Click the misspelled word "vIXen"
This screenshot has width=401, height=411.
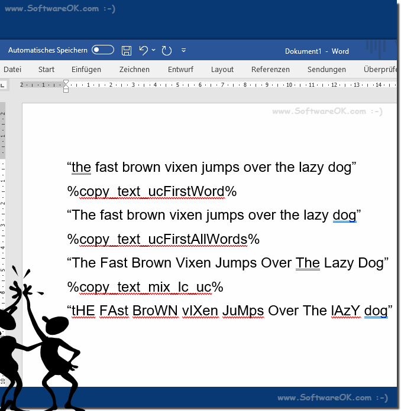coord(200,311)
